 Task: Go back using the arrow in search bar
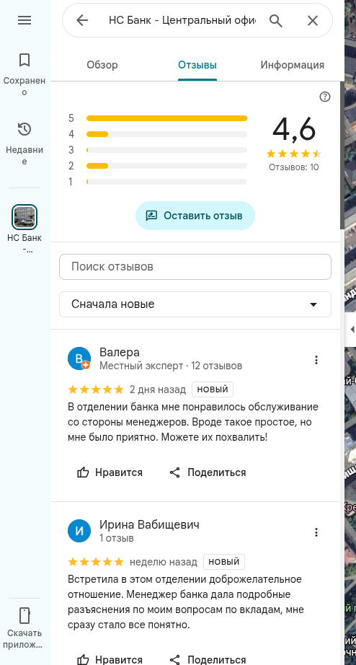82,20
